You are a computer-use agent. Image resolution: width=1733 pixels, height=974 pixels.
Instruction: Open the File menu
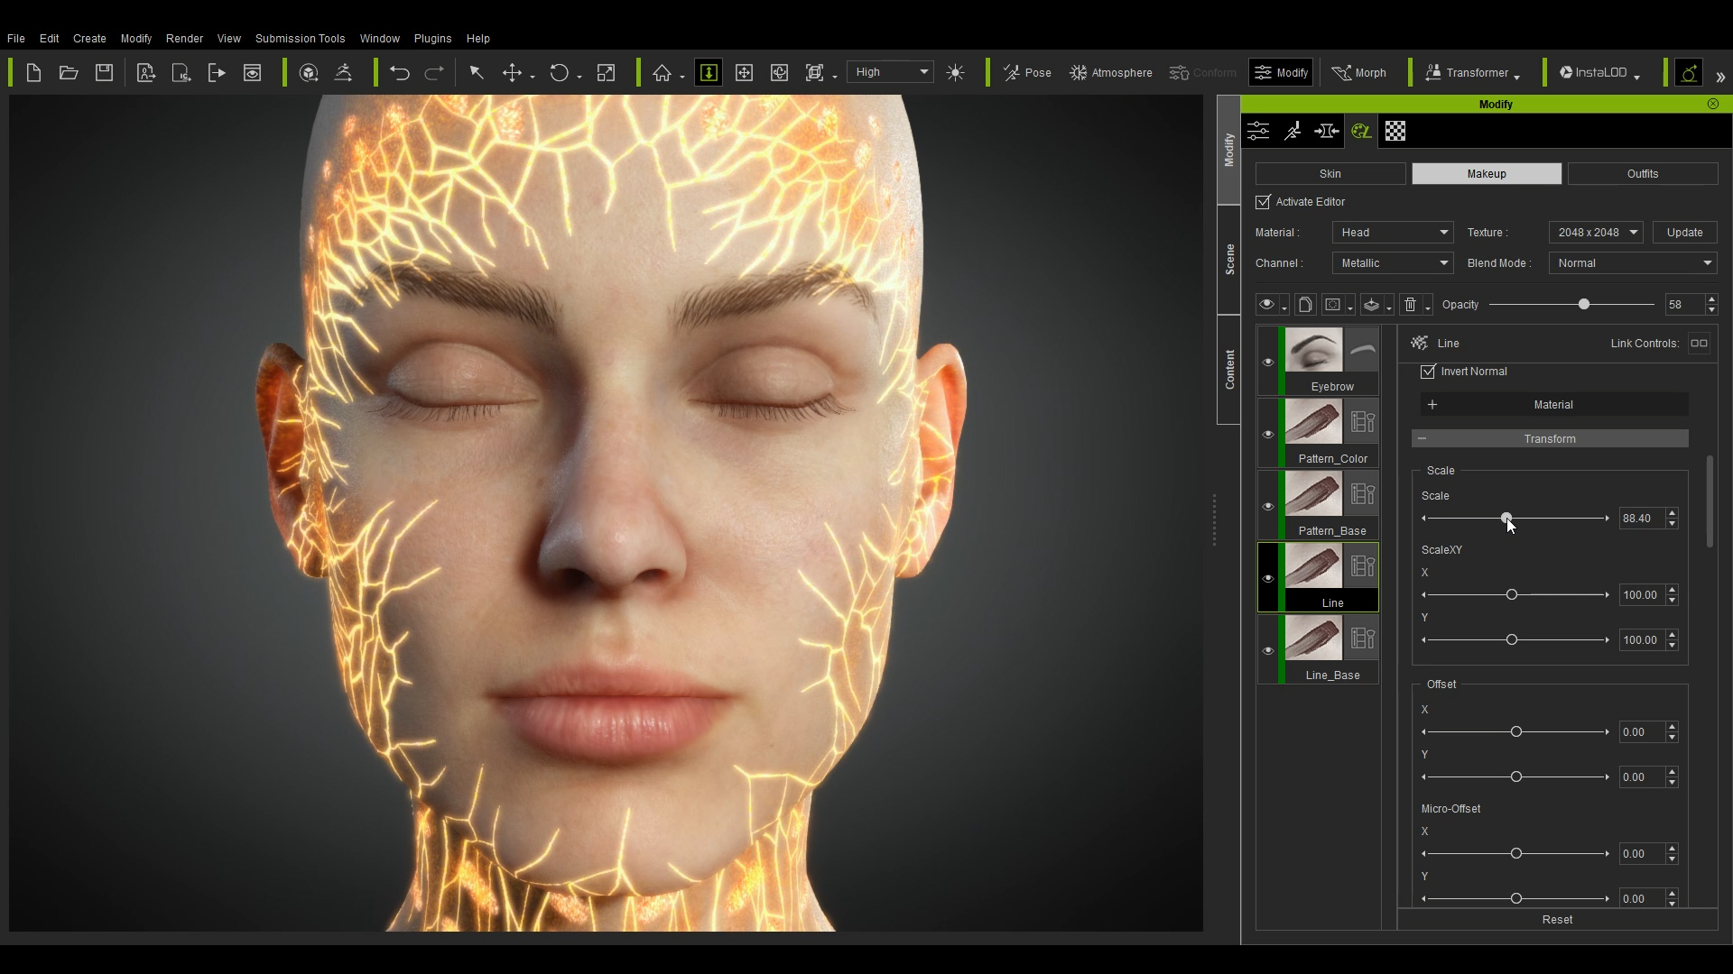pos(16,39)
